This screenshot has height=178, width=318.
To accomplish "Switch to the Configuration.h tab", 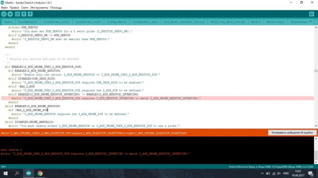I will (x=117, y=22).
